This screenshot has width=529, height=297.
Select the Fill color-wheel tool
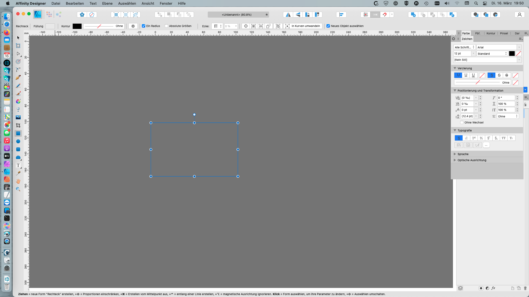(x=18, y=101)
